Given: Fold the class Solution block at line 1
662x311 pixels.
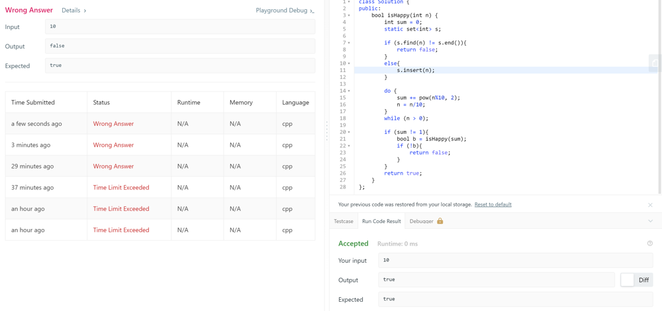Looking at the screenshot, I should (349, 2).
